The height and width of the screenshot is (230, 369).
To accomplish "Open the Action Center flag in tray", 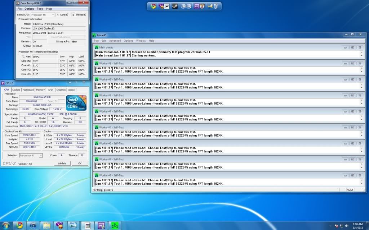I will point(336,226).
